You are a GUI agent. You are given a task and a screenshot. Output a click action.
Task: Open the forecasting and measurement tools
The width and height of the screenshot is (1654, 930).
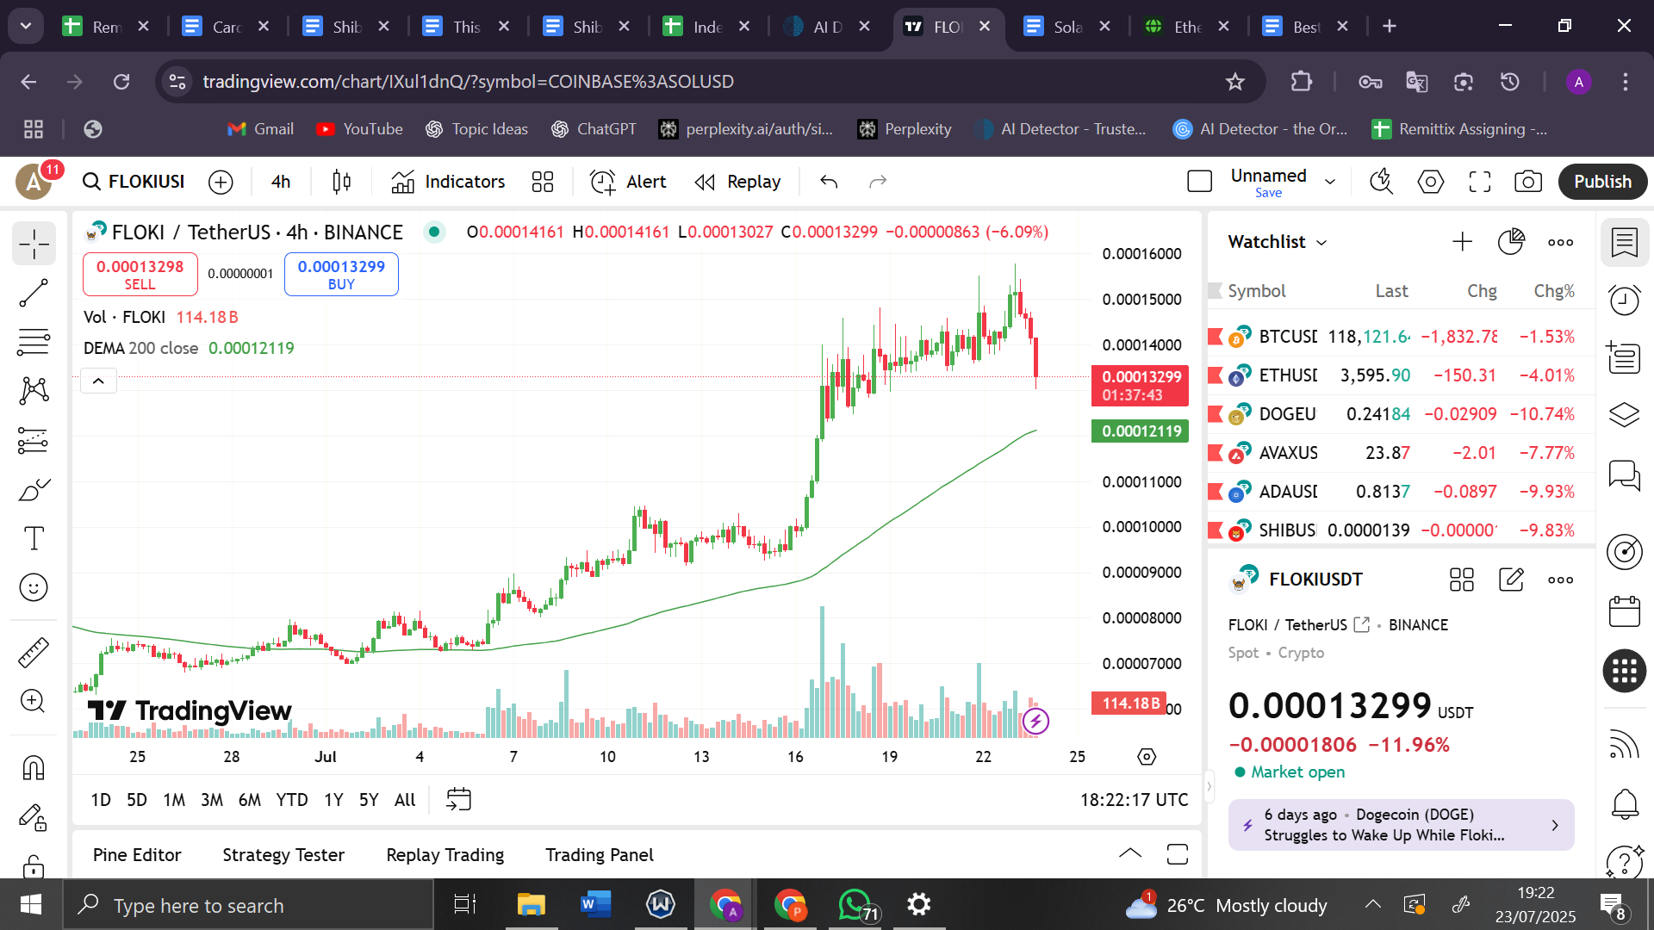(34, 441)
